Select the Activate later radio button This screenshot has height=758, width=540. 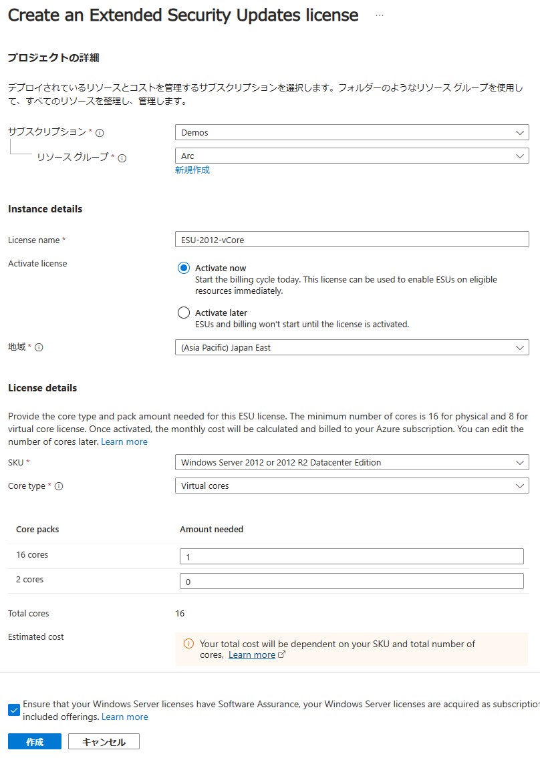tap(184, 313)
